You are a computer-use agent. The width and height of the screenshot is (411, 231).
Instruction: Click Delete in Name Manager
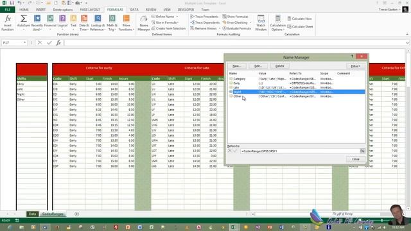pyautogui.click(x=280, y=66)
